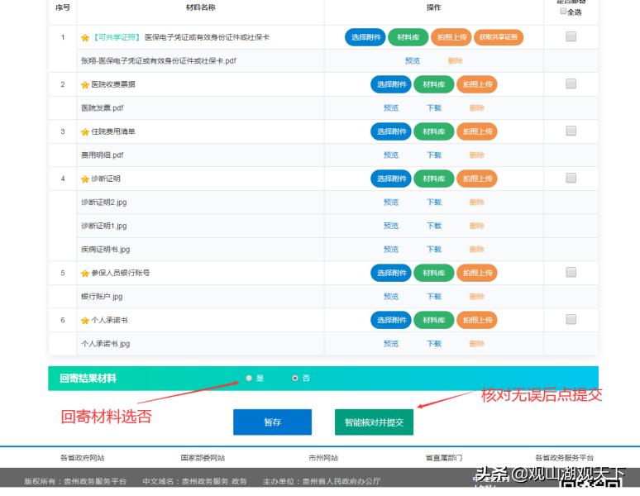Open the 国家部委网站 footer link
Viewport: 640px width, 496px height.
203,458
